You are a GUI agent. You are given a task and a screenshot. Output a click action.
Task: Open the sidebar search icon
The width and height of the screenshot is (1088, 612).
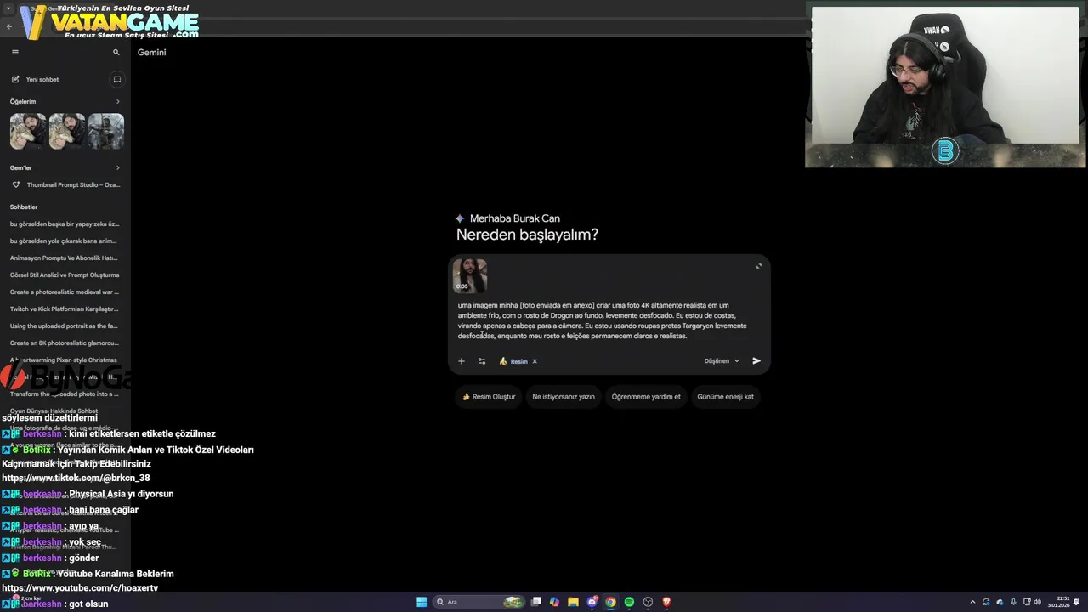(116, 52)
